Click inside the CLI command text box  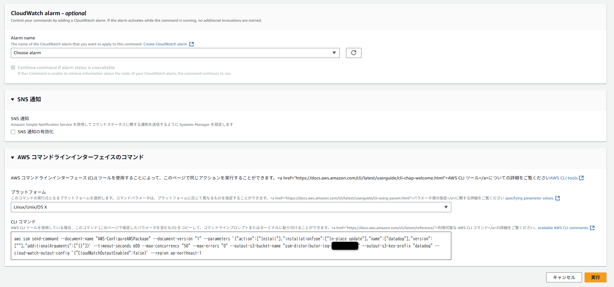[231, 246]
